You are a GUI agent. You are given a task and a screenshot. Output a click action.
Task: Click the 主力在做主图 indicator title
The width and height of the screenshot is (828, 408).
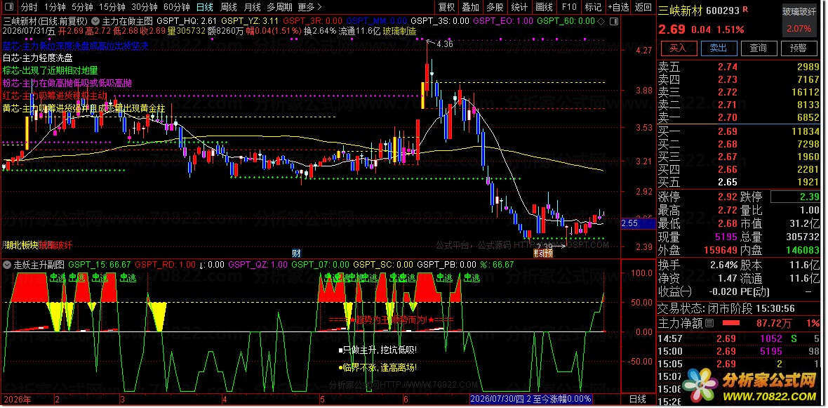tap(127, 21)
